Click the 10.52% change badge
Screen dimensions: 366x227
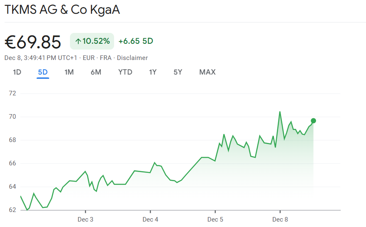[92, 41]
